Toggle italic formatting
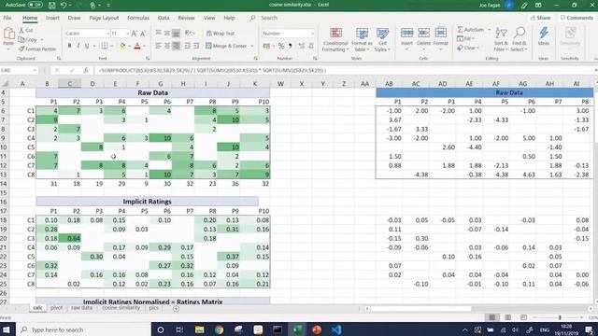 (x=78, y=46)
